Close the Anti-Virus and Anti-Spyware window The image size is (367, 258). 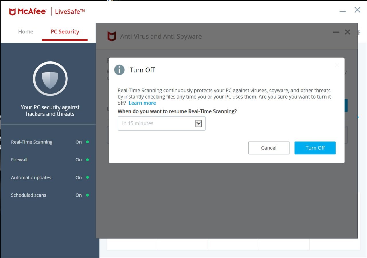[x=348, y=32]
